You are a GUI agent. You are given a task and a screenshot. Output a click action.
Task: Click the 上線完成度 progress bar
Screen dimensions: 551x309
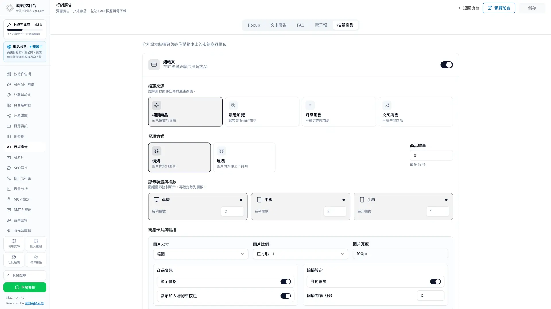pyautogui.click(x=25, y=29)
